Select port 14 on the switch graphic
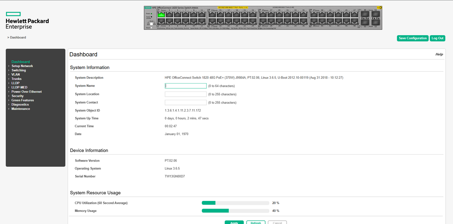453x224 pixels. tap(212, 21)
